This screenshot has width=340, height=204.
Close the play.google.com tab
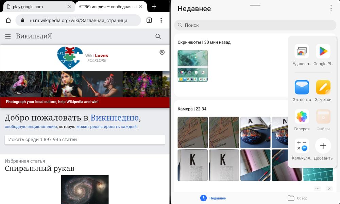pyautogui.click(x=69, y=6)
